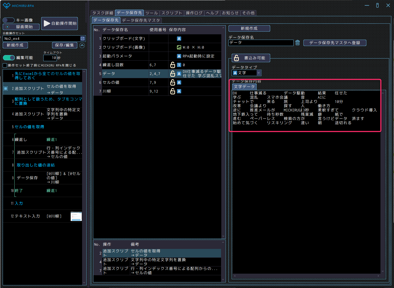
Task: Open the データタイプ dropdown
Action: (259, 73)
